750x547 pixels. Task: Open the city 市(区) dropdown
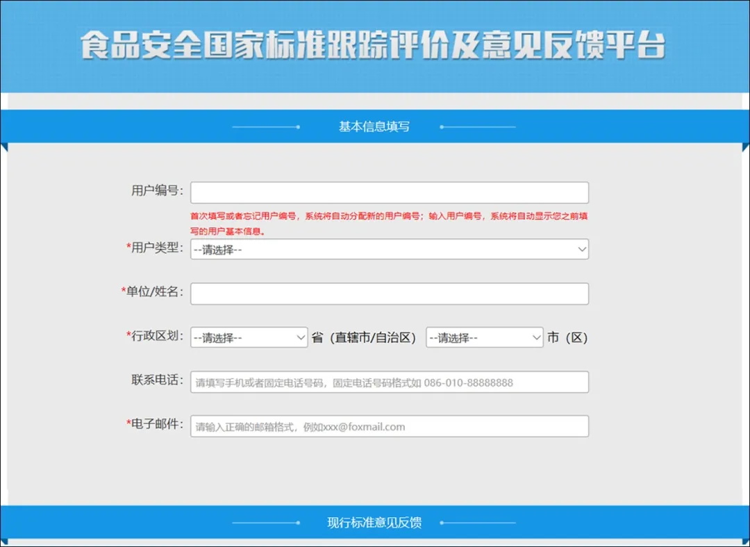484,337
